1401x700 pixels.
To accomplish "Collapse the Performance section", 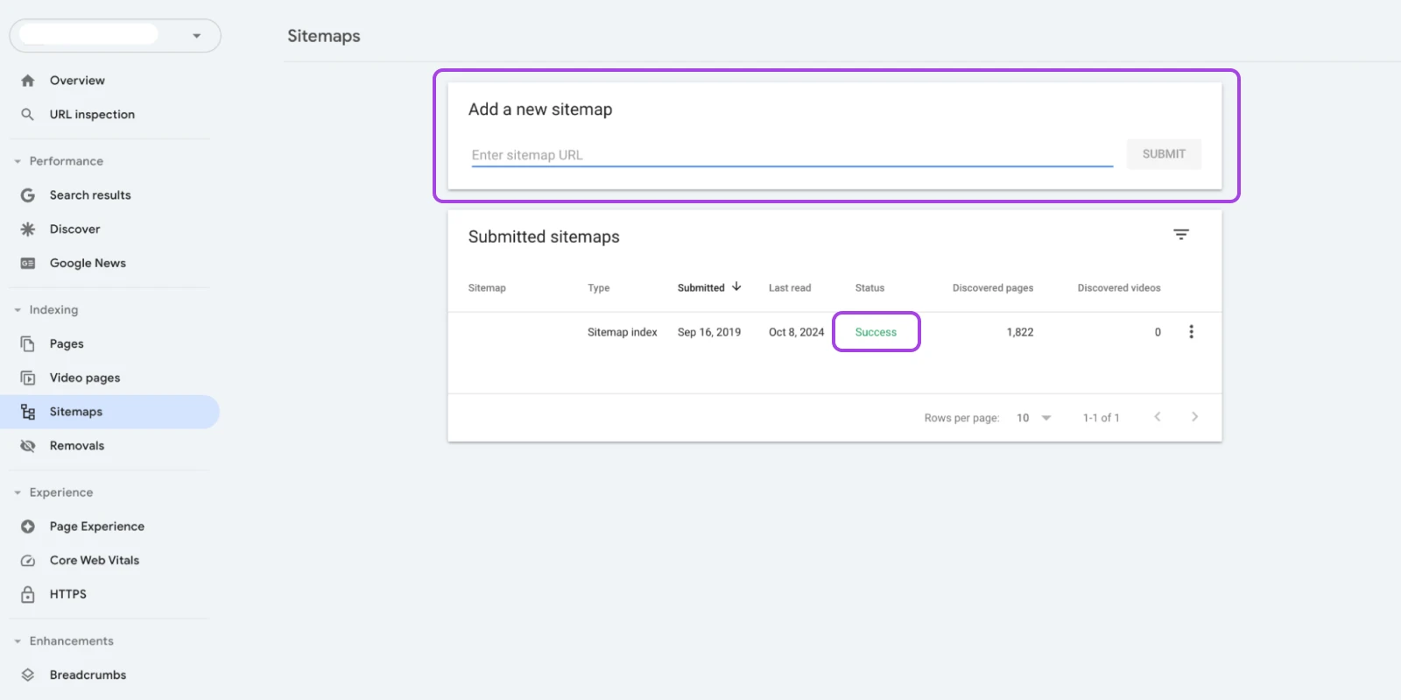I will [x=18, y=161].
